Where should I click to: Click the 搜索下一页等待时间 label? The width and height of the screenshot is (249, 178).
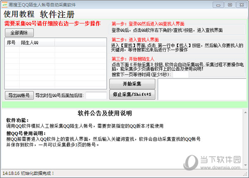coord(142,75)
